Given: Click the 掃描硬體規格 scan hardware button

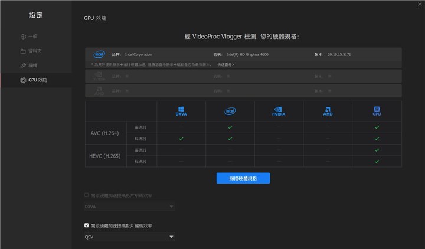Looking at the screenshot, I should pyautogui.click(x=243, y=178).
